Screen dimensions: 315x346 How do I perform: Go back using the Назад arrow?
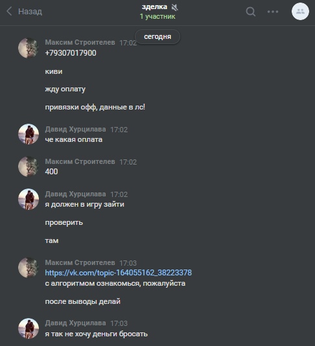(x=9, y=11)
